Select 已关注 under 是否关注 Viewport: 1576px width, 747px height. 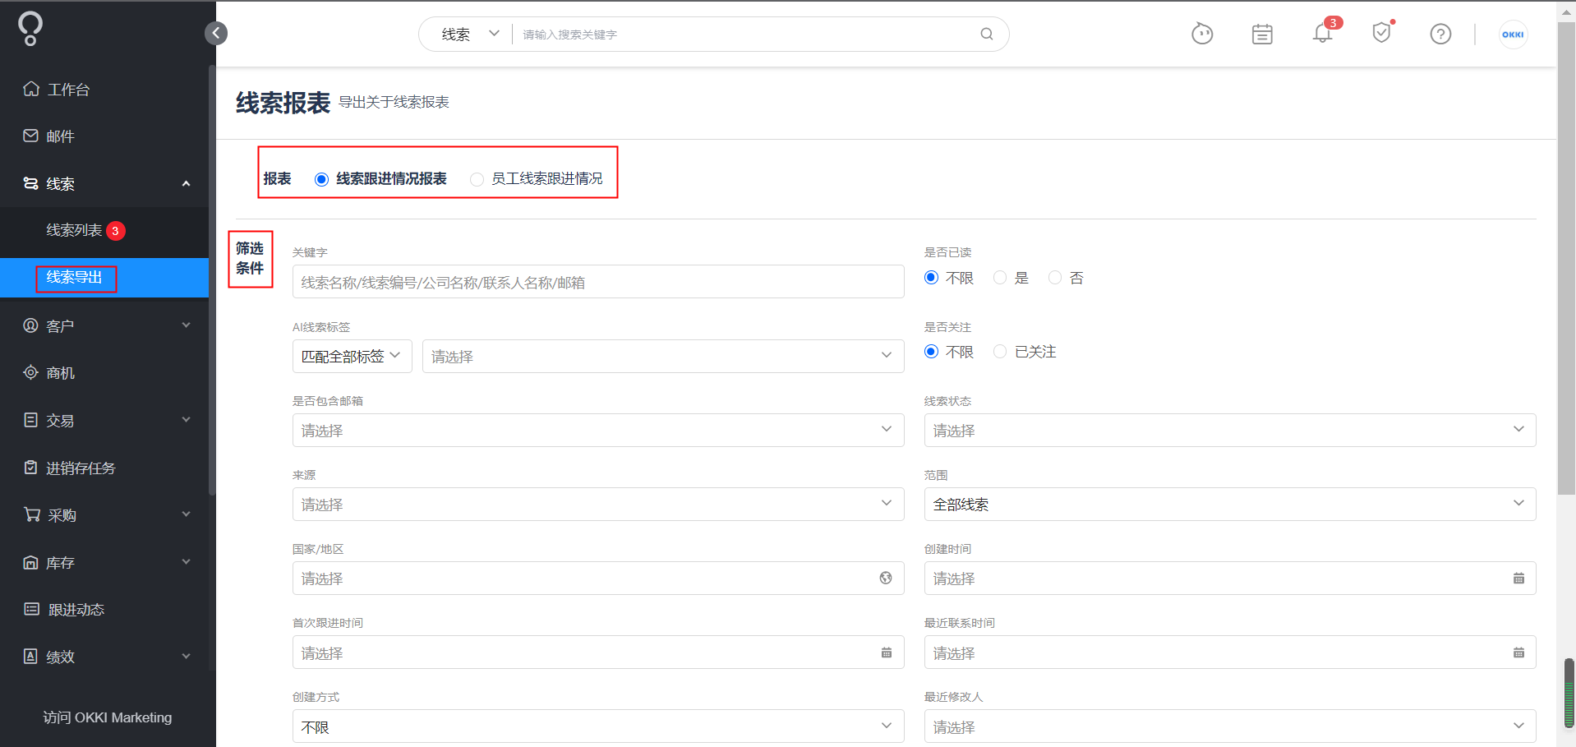tap(999, 352)
